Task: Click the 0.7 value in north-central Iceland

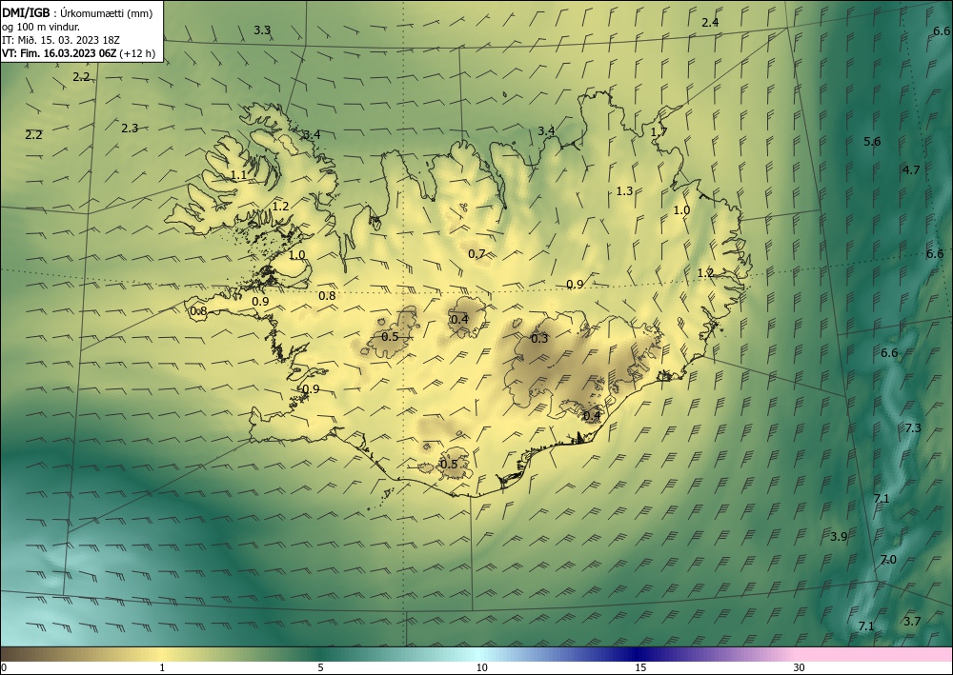Action: coord(477,254)
